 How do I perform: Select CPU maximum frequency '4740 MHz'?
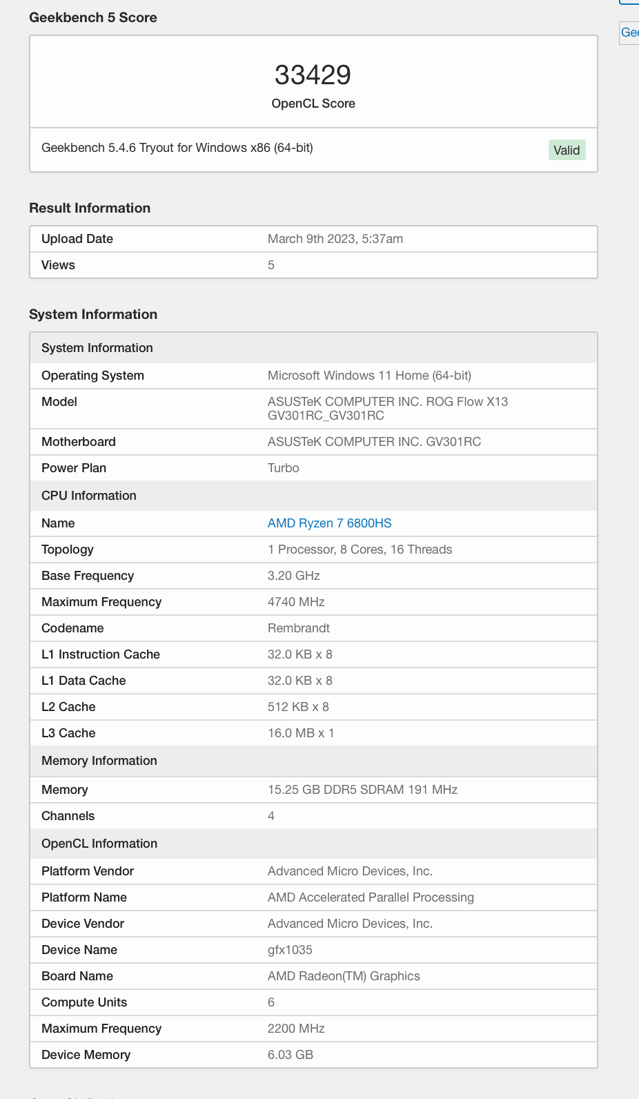[x=296, y=602]
